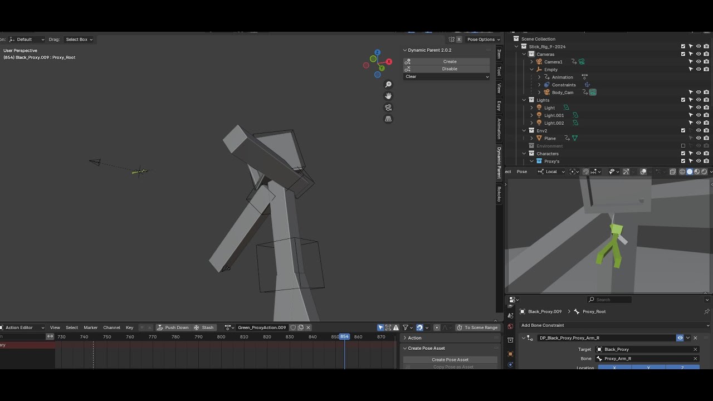Toggle Only Show Errors warning icon

(395, 327)
